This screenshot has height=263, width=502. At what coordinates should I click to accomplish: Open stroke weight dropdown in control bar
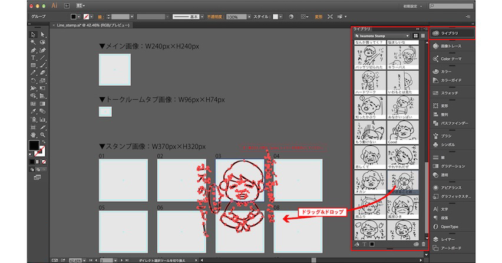tap(132, 17)
